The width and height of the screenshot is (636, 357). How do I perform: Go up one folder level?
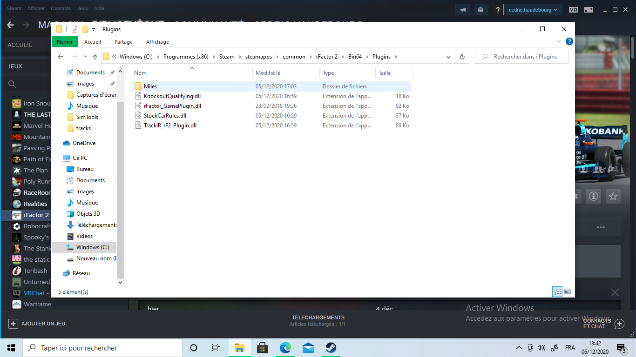[95, 57]
